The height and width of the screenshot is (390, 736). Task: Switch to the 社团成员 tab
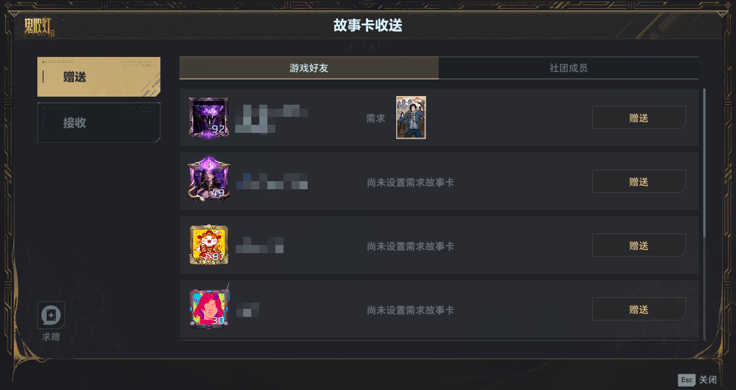point(569,68)
